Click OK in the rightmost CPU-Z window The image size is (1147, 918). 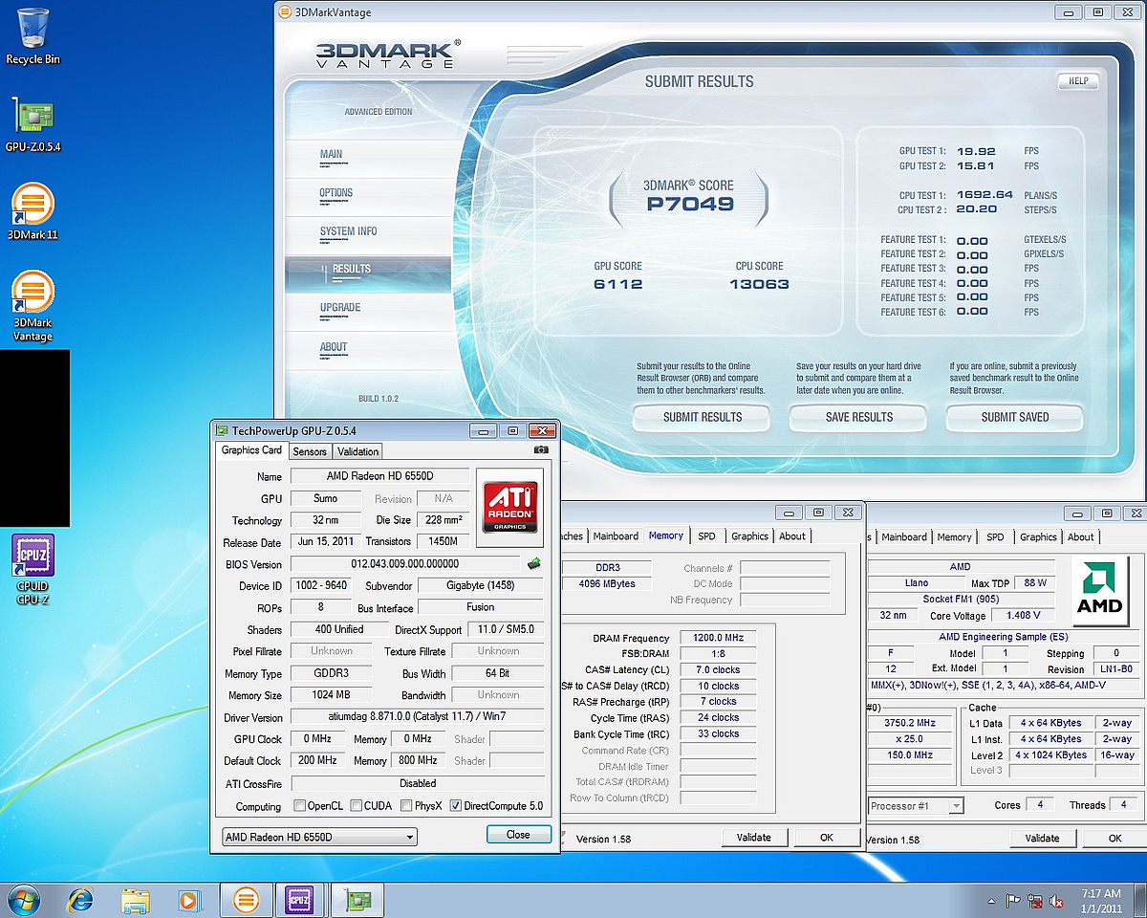(1115, 839)
